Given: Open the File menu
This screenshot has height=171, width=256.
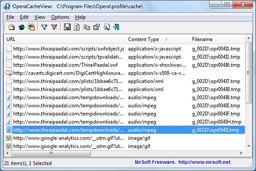Looking at the screenshot, I should tap(10, 17).
